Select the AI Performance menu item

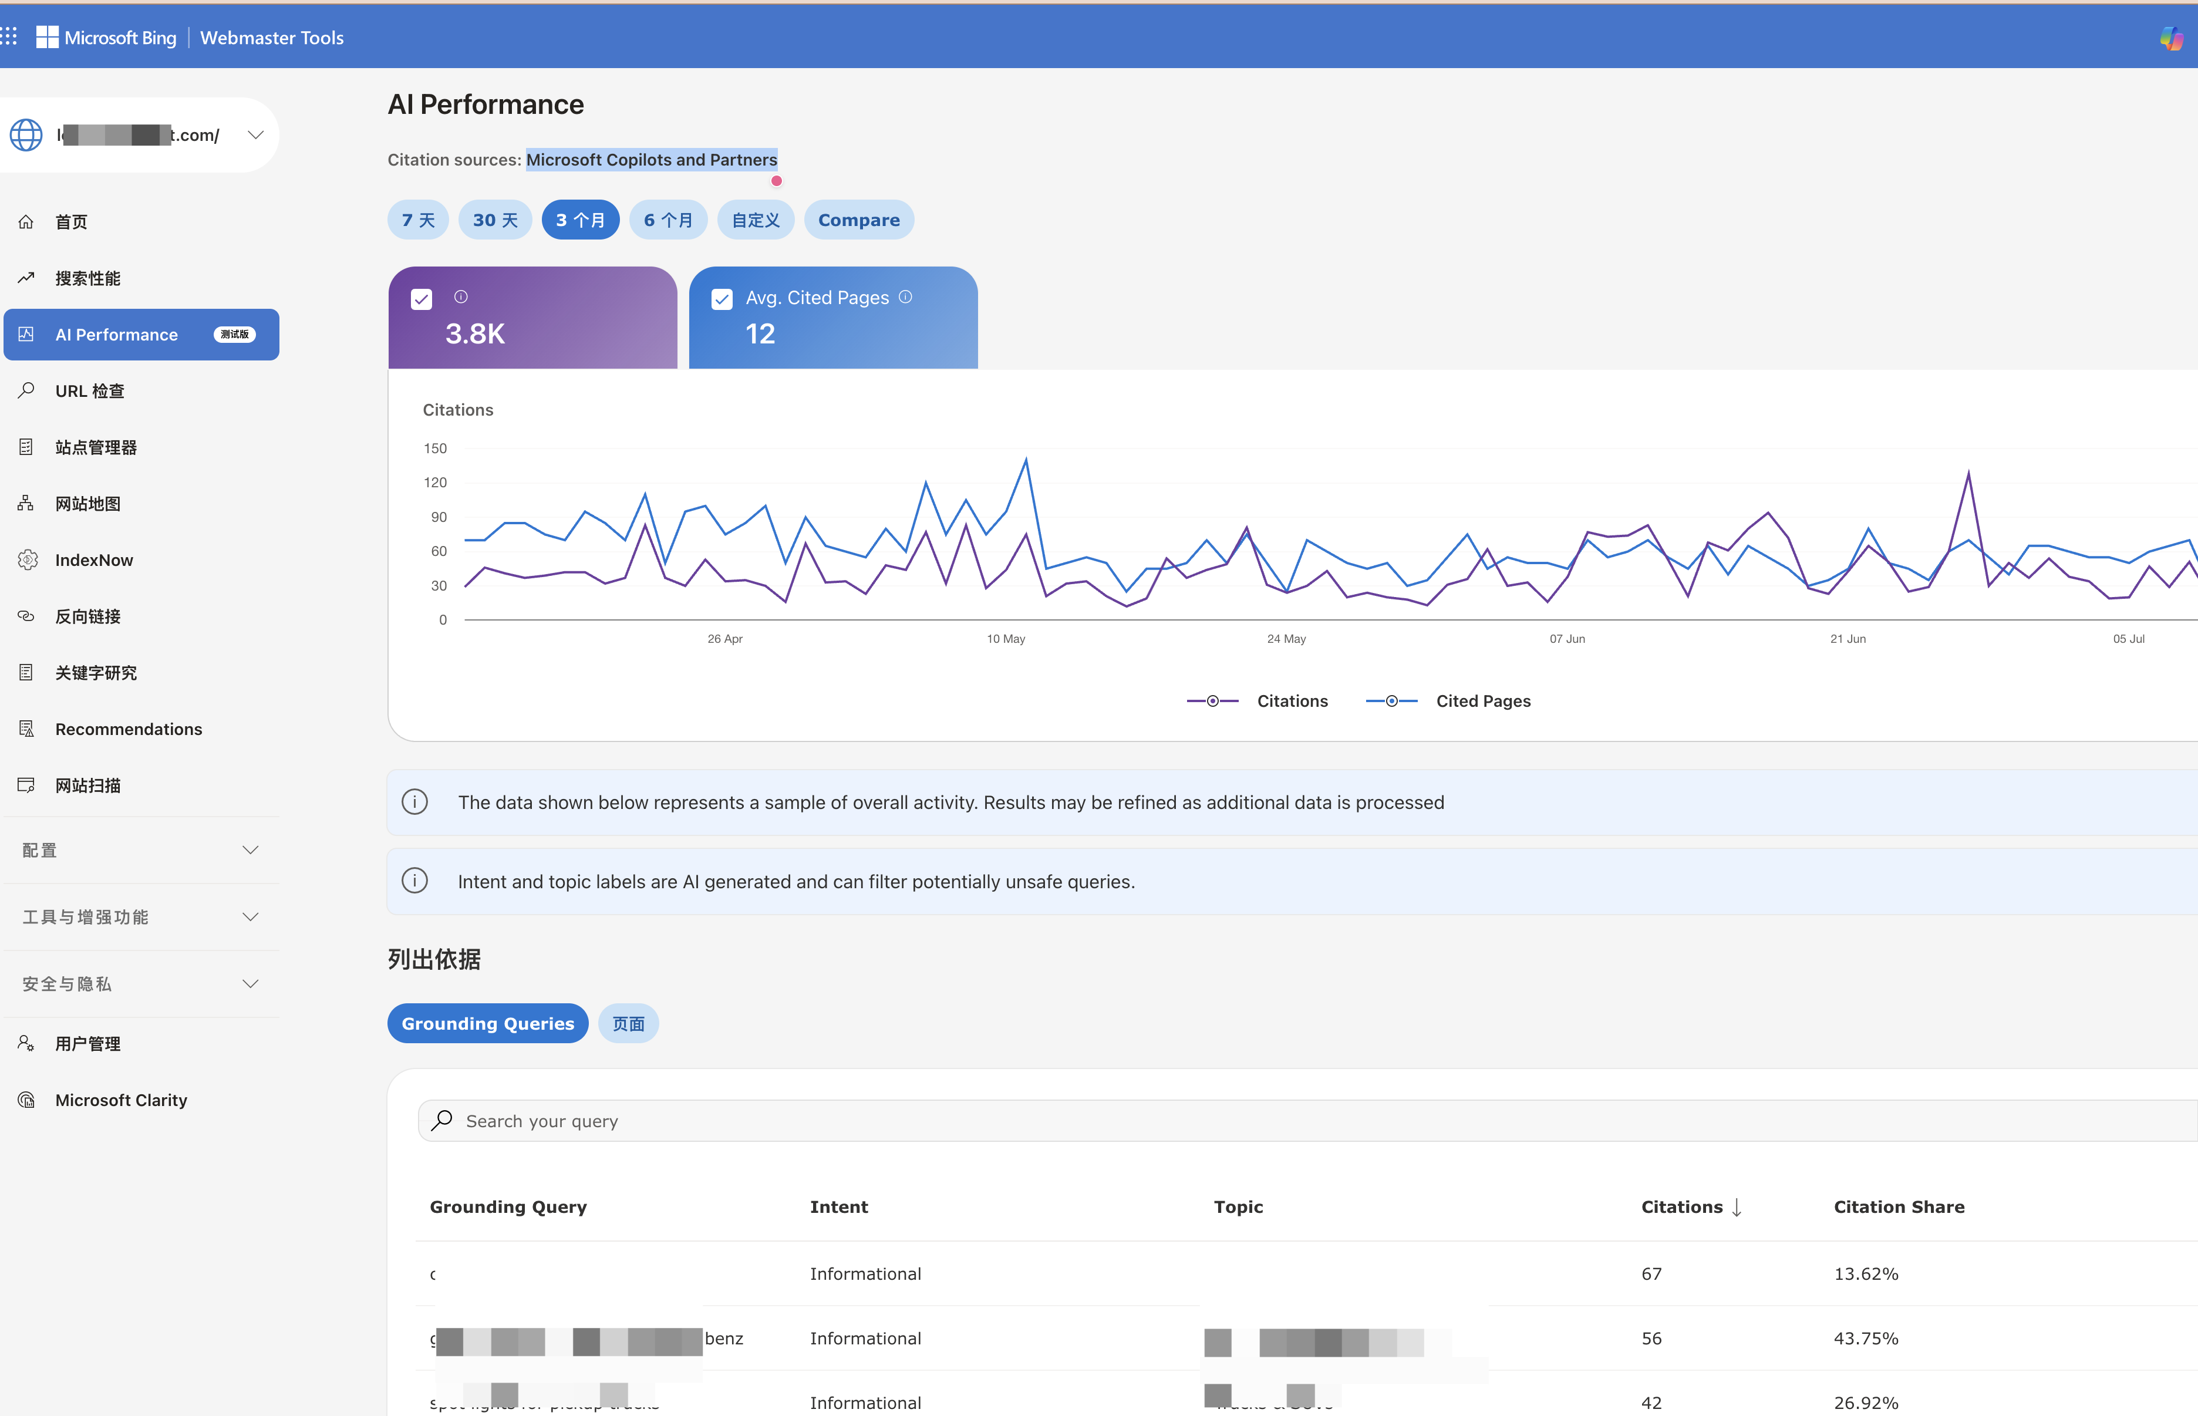(141, 335)
